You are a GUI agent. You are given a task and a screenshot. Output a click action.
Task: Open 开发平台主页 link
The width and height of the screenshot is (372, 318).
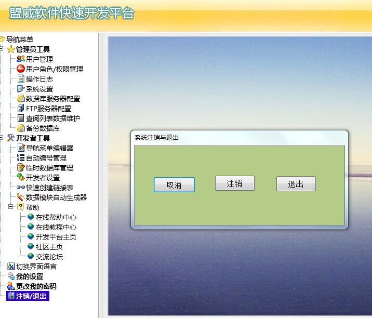56,237
